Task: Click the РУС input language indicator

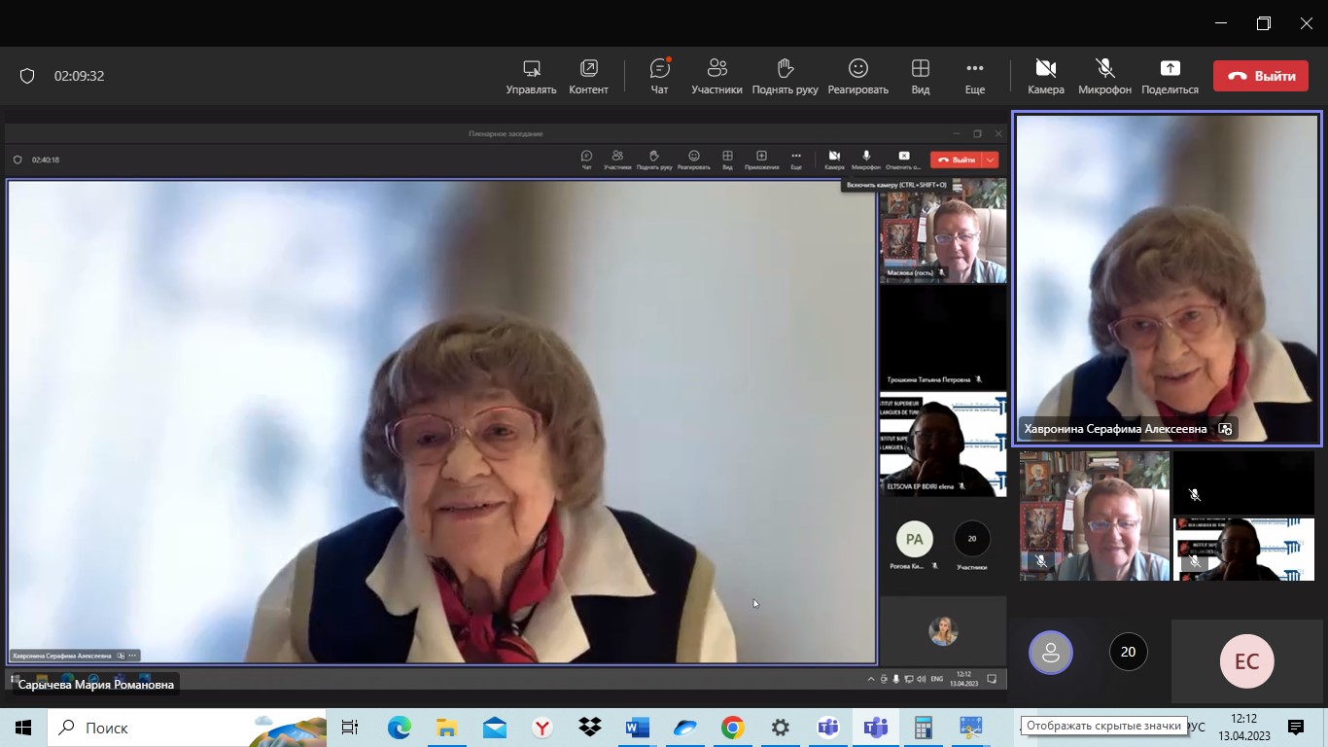Action: click(1196, 727)
